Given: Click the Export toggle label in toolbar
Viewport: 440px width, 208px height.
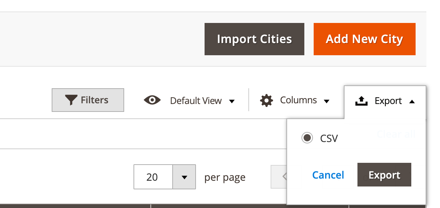Looking at the screenshot, I should [388, 101].
